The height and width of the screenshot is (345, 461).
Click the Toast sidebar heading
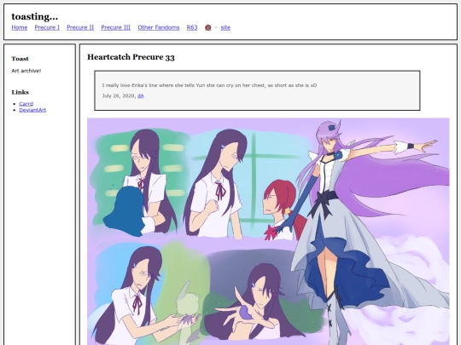click(20, 59)
